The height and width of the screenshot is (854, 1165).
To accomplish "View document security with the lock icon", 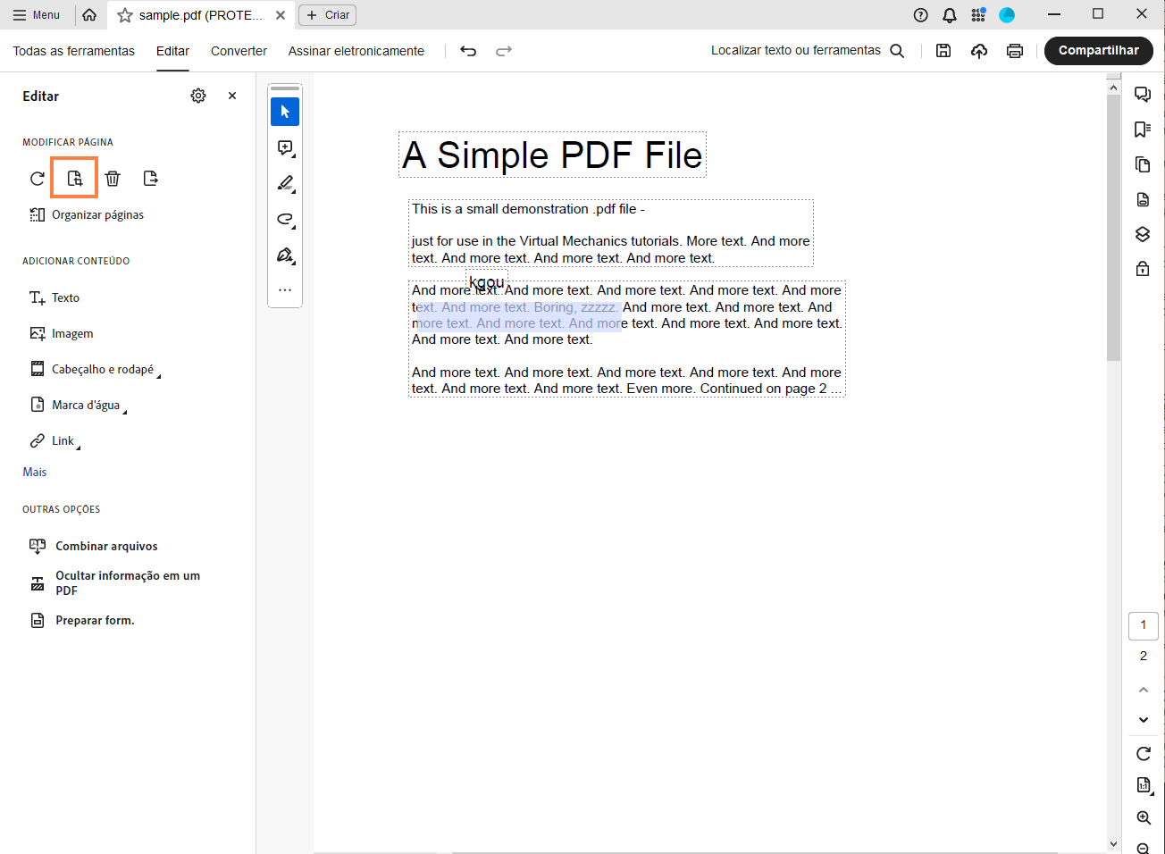I will point(1143,268).
